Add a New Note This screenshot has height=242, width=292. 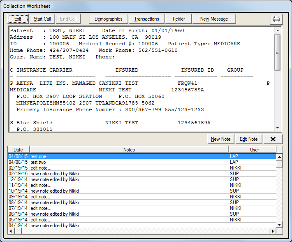[x=220, y=139]
